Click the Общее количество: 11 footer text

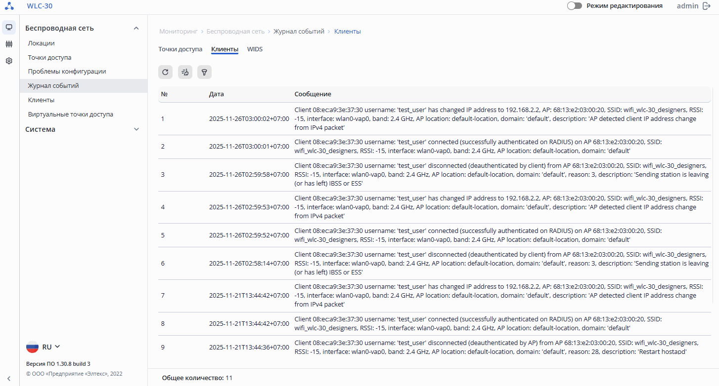(x=197, y=378)
